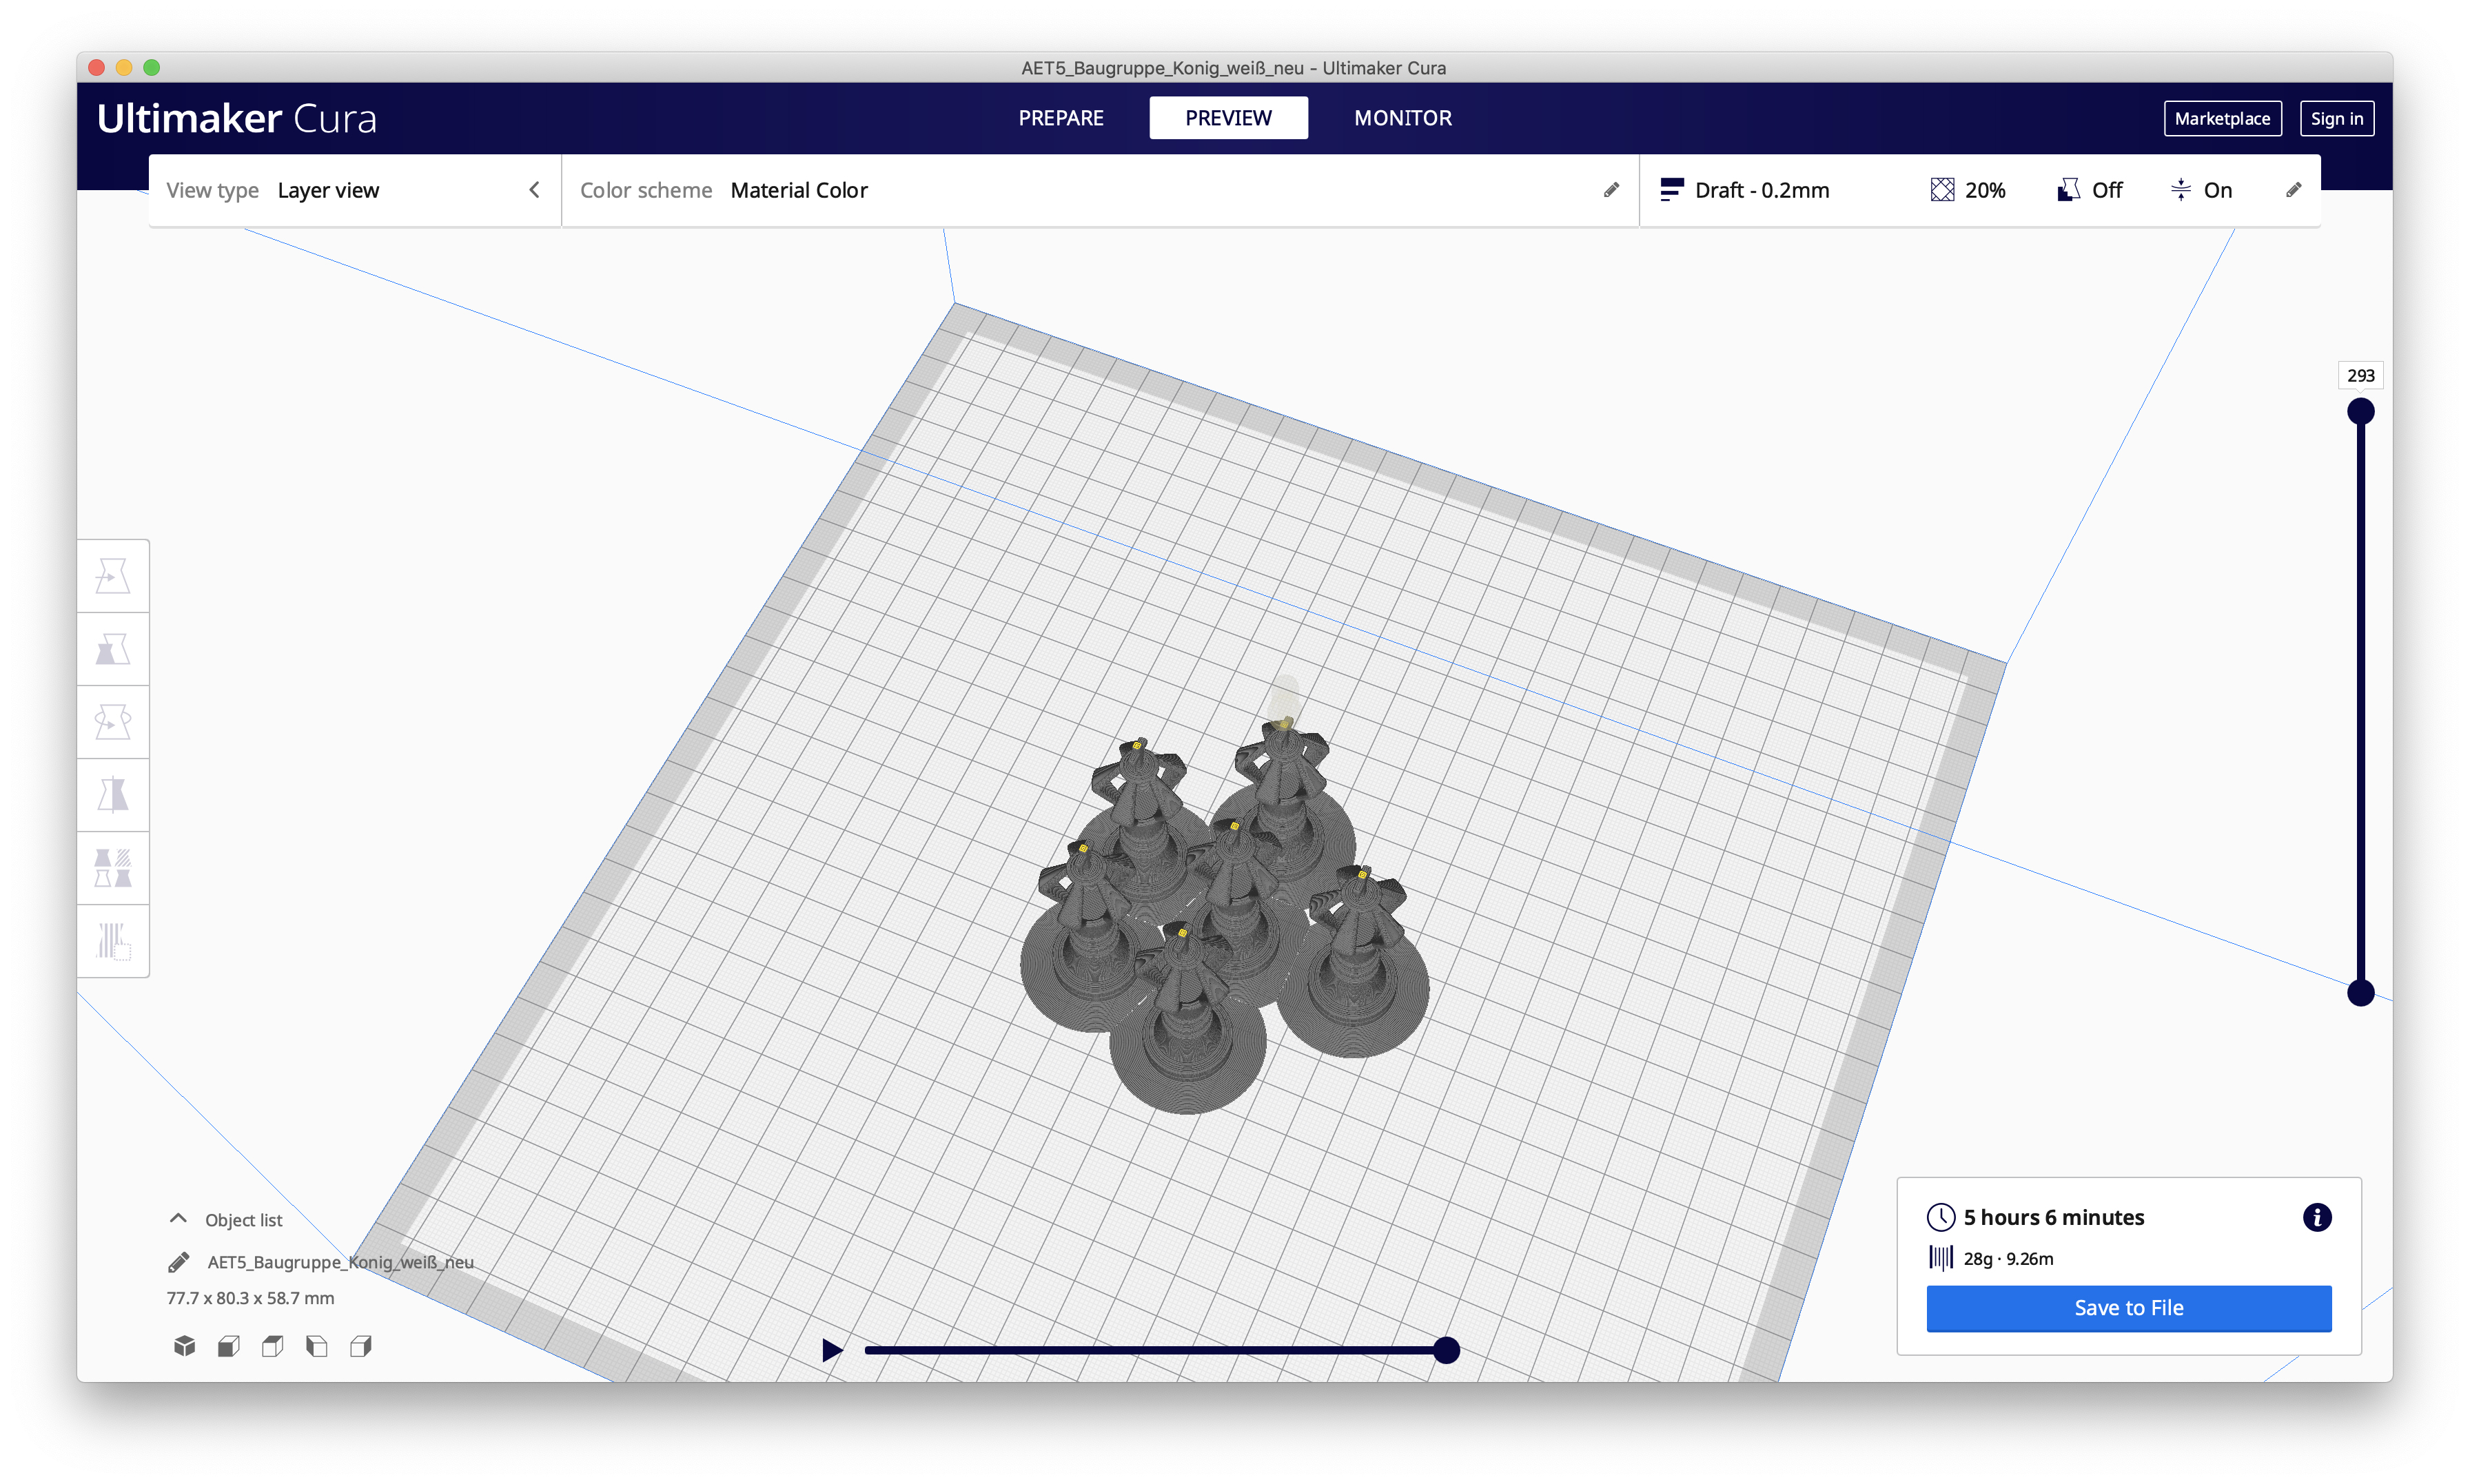This screenshot has height=1484, width=2470.
Task: Select the Move tool in left toolbar
Action: 113,576
